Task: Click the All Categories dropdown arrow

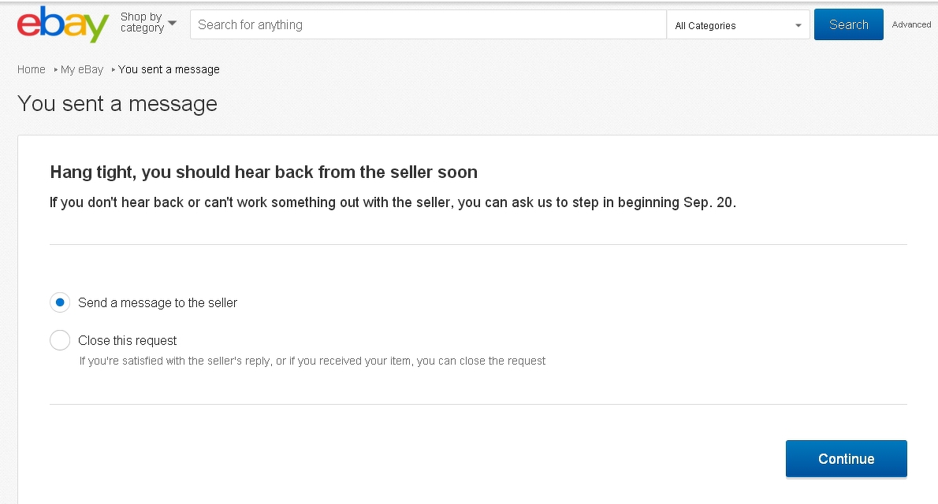Action: click(798, 26)
